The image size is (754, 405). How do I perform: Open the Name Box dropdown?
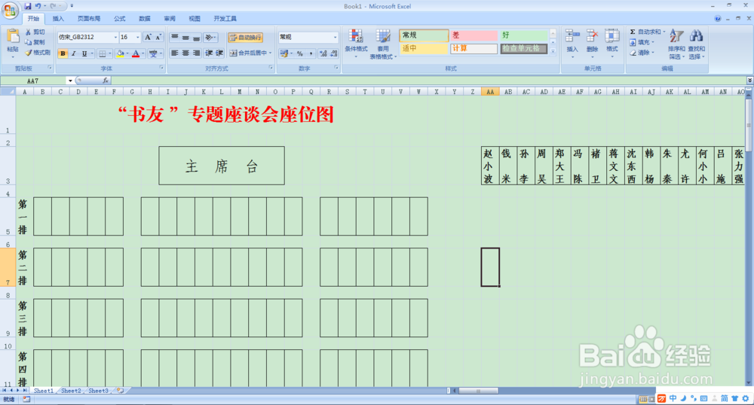tap(70, 81)
